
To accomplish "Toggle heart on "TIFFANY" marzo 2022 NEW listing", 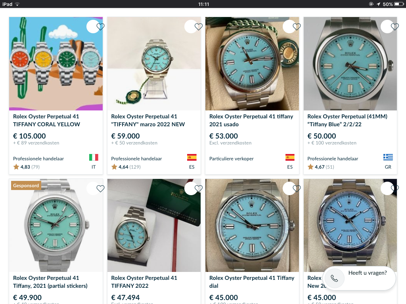I will 199,27.
